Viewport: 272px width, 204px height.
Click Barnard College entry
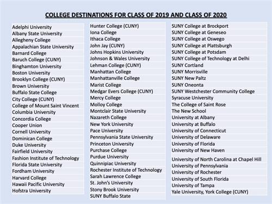click(x=29, y=53)
